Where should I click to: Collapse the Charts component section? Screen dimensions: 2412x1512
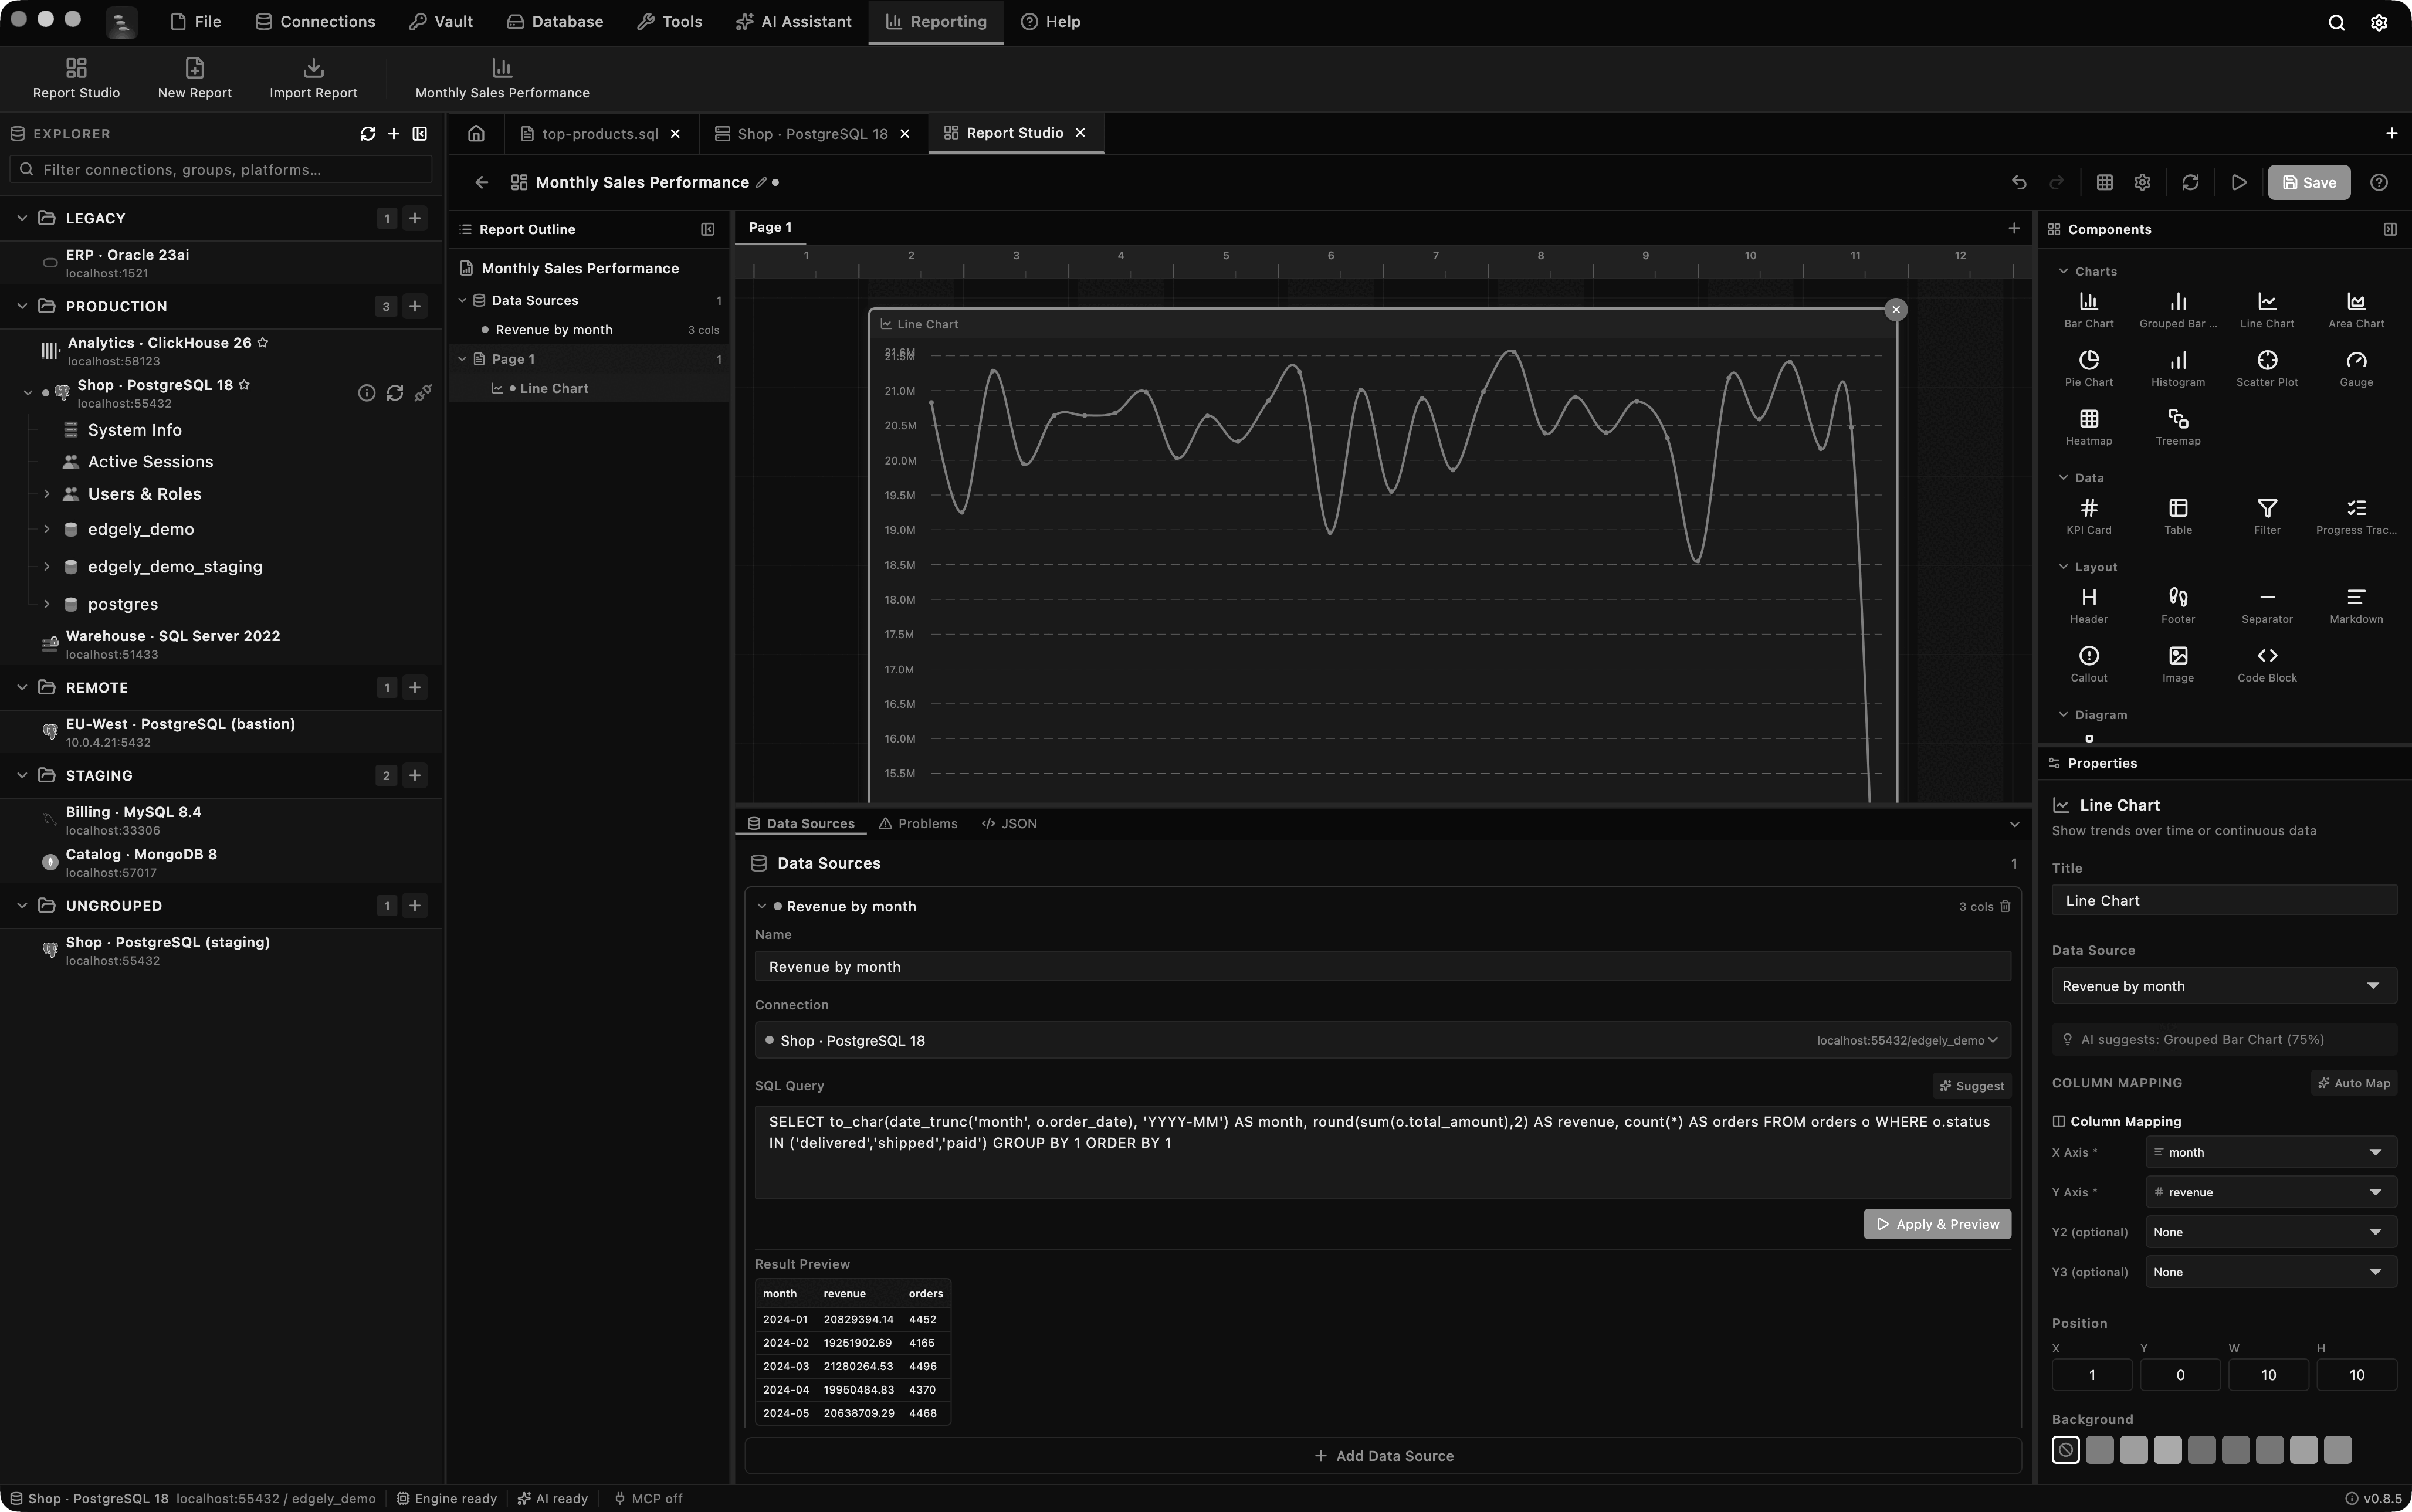click(x=2062, y=271)
